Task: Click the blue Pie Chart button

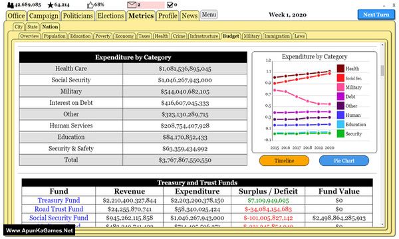Action: (x=344, y=161)
